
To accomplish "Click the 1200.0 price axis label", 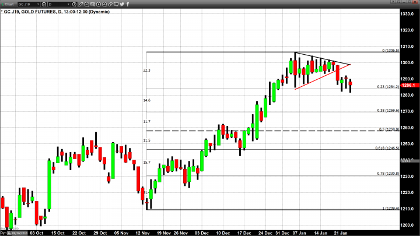I will coord(407,225).
